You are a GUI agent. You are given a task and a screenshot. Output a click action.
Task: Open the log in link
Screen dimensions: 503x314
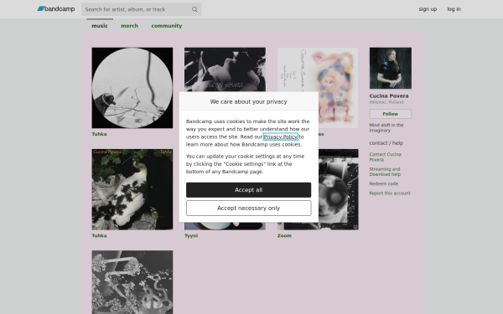point(454,9)
